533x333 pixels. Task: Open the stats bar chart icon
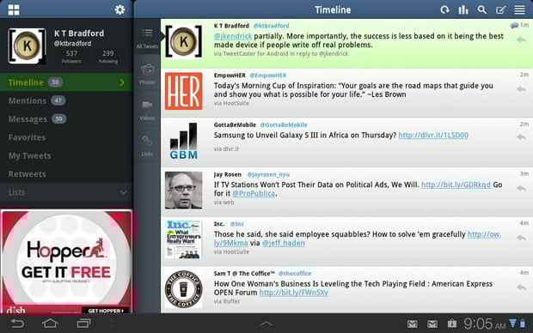point(463,9)
